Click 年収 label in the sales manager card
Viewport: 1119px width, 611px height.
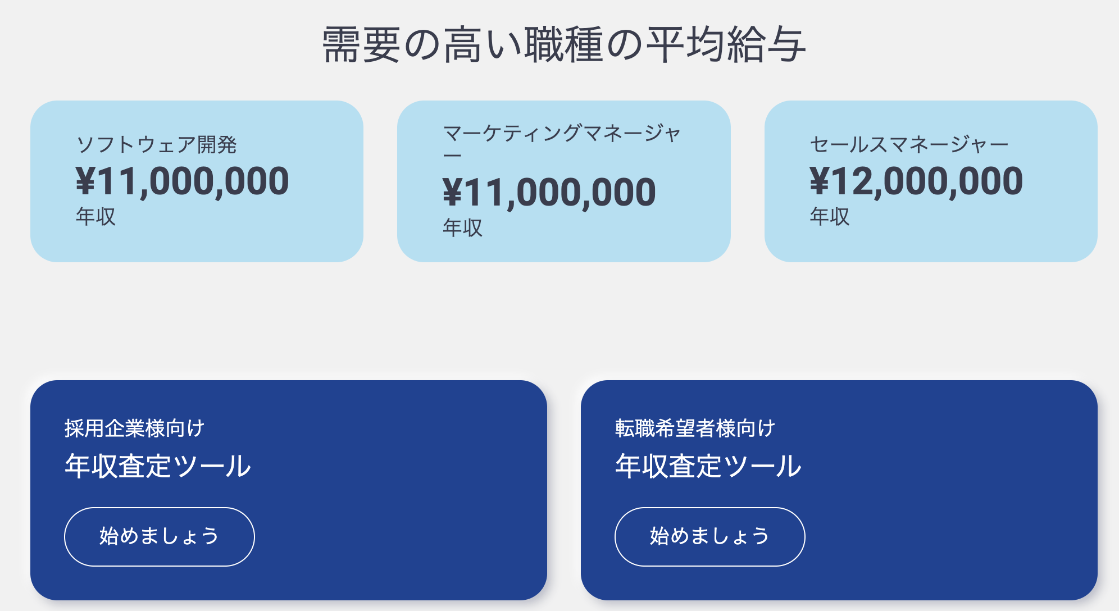(829, 216)
